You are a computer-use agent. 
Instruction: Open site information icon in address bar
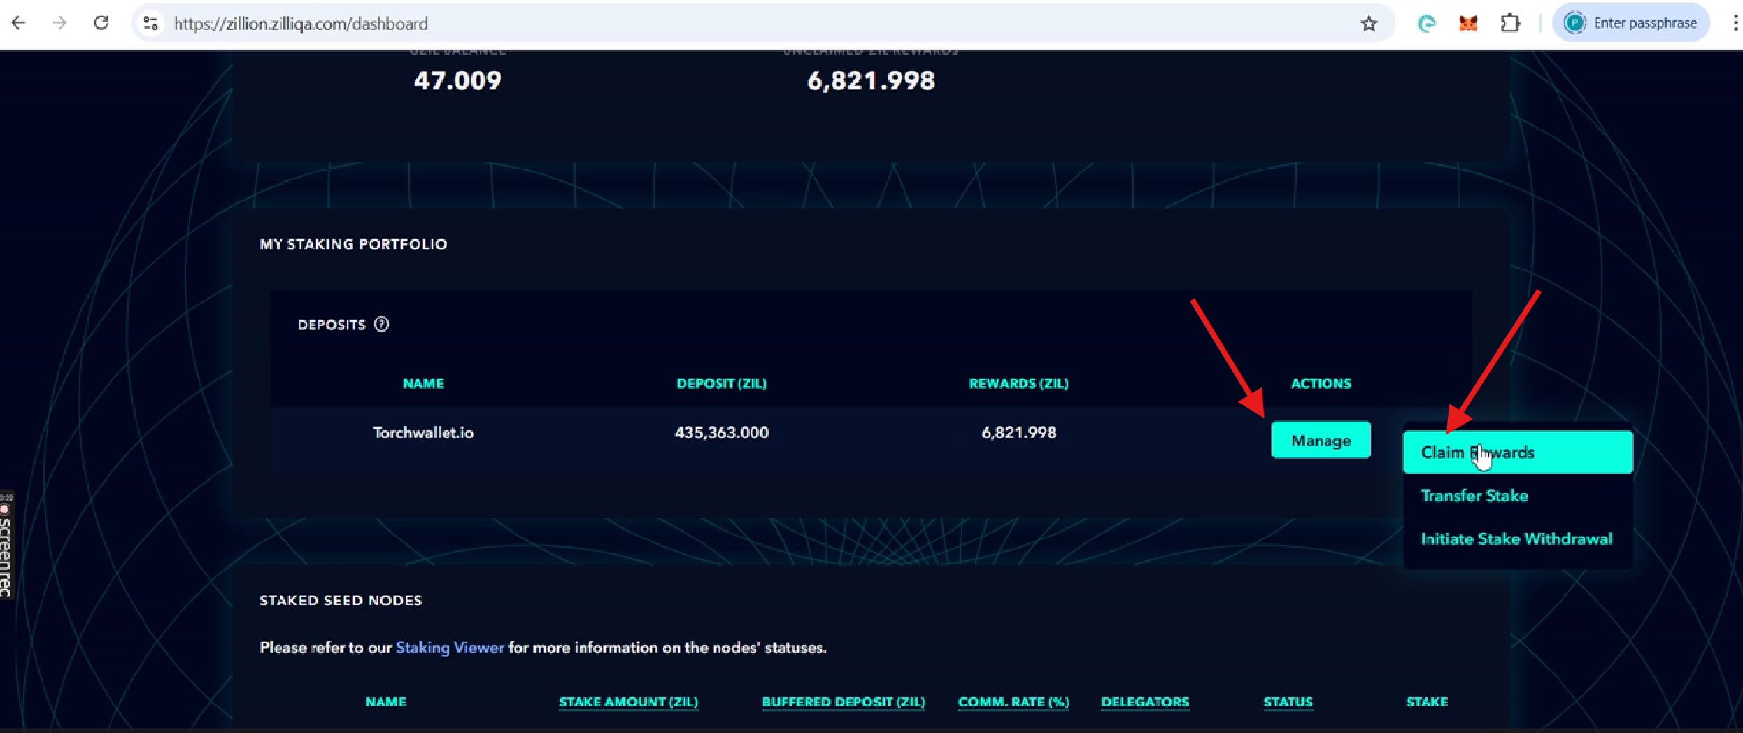point(150,24)
